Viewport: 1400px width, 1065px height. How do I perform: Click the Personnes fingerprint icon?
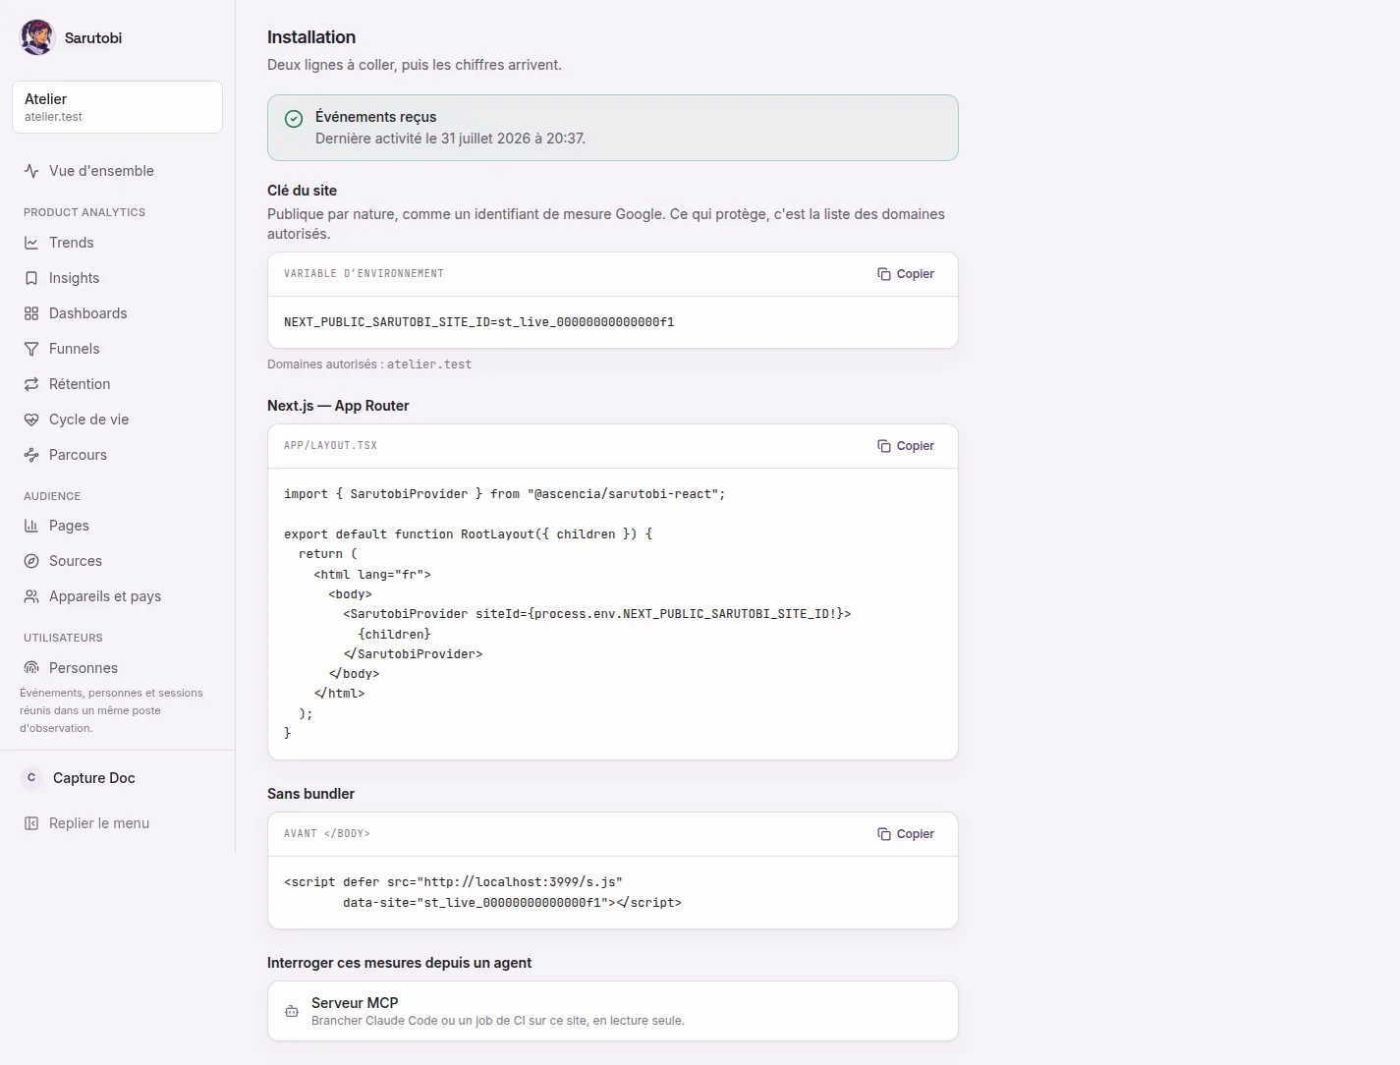(31, 668)
